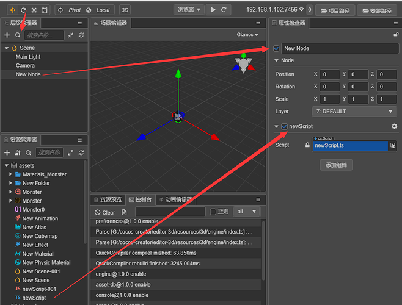The image size is (402, 305).
Task: Add a node with hierarchy plus icon
Action: tap(7, 35)
